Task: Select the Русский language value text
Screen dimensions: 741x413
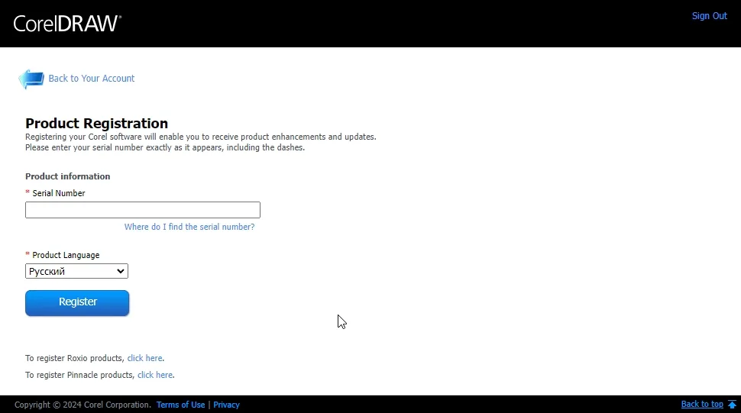Action: 47,271
